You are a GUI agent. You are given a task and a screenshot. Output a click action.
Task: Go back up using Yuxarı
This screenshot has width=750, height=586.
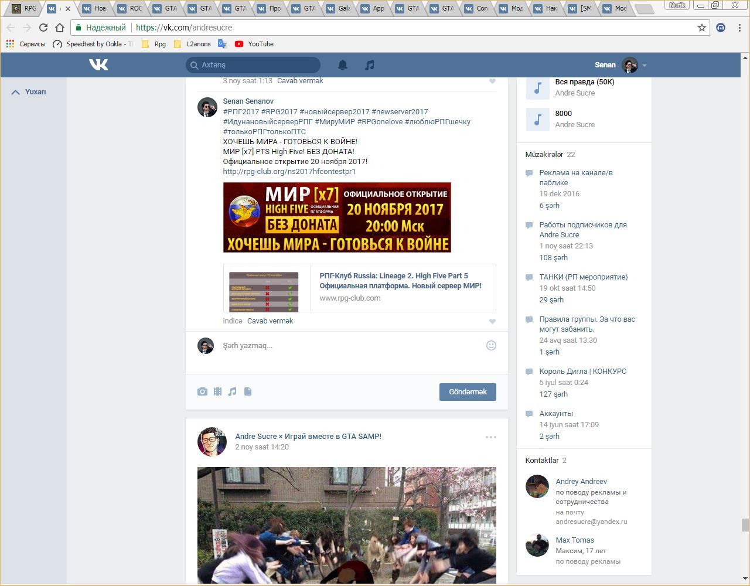[x=29, y=92]
